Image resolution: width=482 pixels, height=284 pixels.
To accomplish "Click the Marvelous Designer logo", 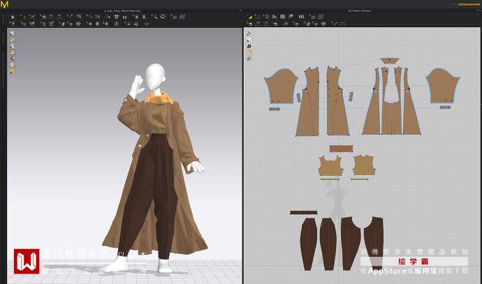I will [5, 5].
